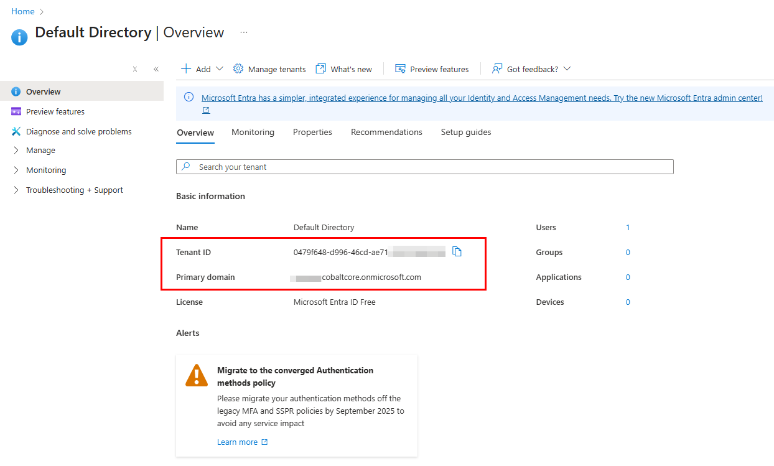The image size is (774, 466).
Task: Open the Recommendations tab
Action: coord(386,132)
